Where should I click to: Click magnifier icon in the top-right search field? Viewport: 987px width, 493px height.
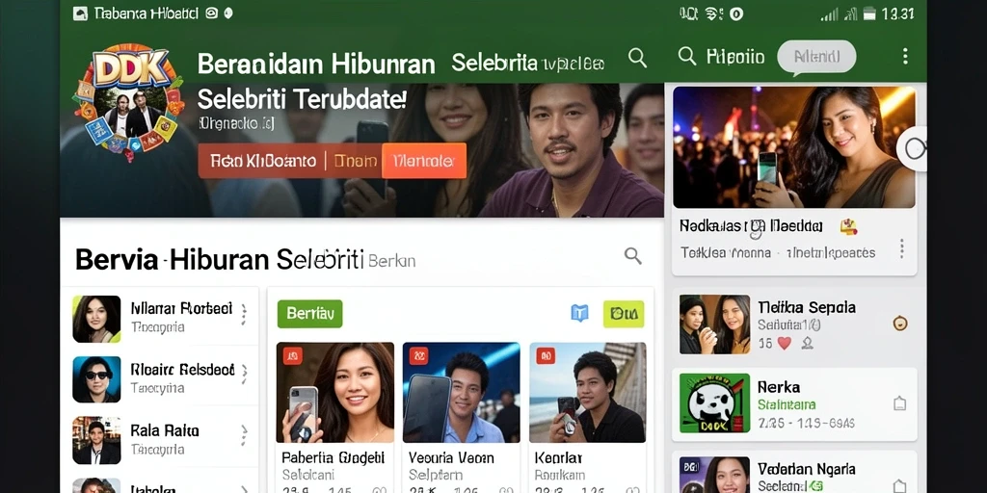(686, 57)
